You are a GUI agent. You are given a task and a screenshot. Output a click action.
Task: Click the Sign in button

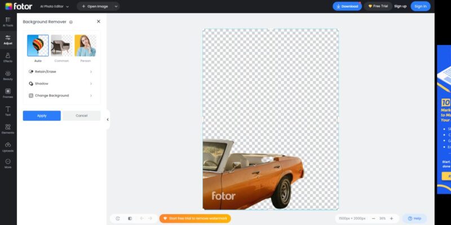(421, 6)
